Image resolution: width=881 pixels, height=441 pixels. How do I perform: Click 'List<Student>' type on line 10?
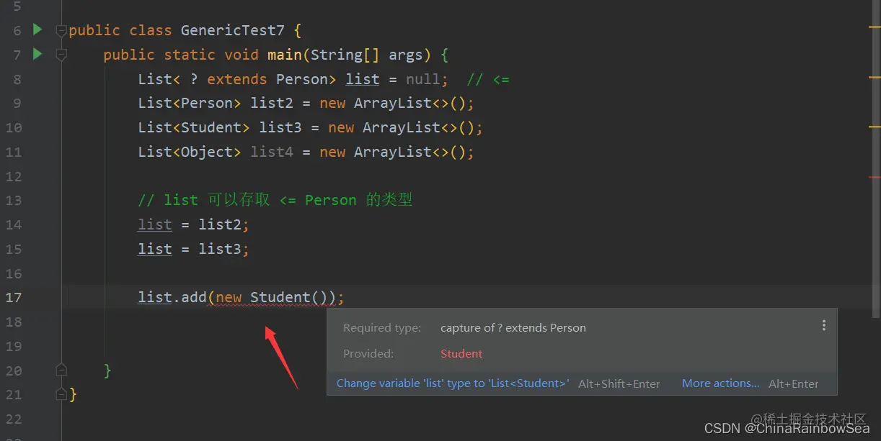194,128
